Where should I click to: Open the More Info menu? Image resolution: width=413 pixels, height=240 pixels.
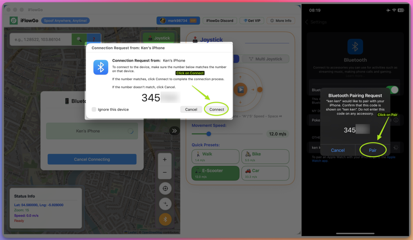pyautogui.click(x=281, y=21)
